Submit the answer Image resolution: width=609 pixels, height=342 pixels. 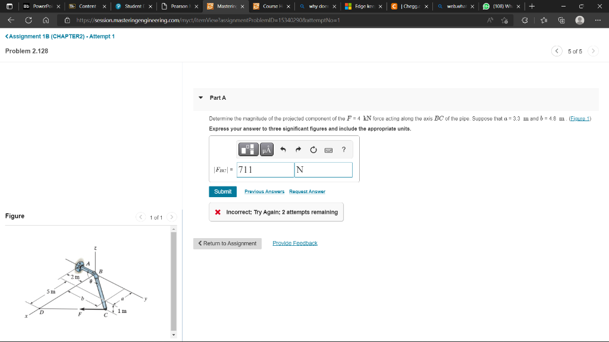point(222,191)
